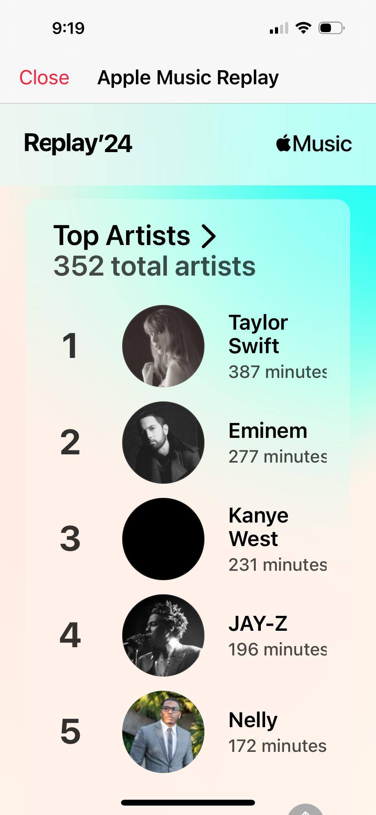376x815 pixels.
Task: Select the Taylor Swift artist name
Action: [x=258, y=334]
